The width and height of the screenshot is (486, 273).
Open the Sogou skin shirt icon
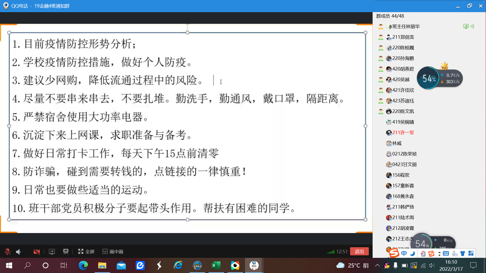[462, 253]
